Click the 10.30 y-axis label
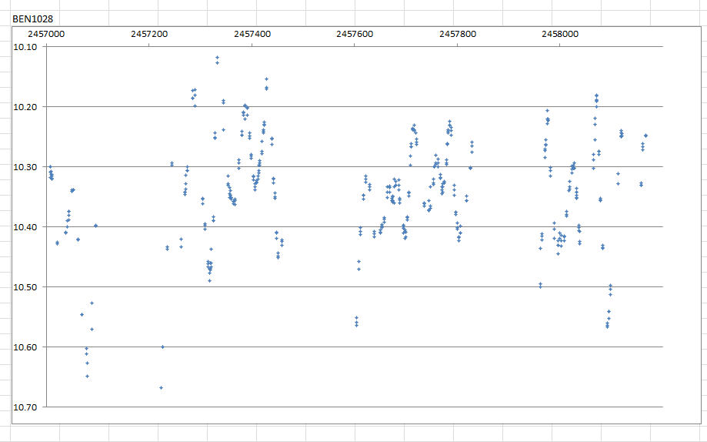The image size is (707, 442). (x=25, y=167)
